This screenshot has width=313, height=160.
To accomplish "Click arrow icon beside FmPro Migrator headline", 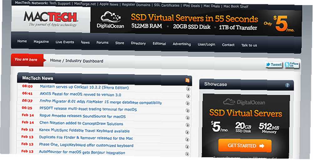I will (x=187, y=103).
